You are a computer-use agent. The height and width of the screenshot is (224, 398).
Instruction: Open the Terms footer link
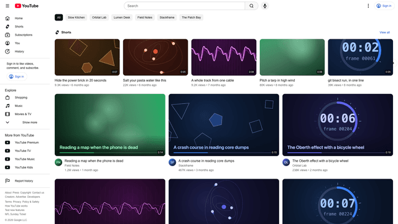[x=8, y=202]
